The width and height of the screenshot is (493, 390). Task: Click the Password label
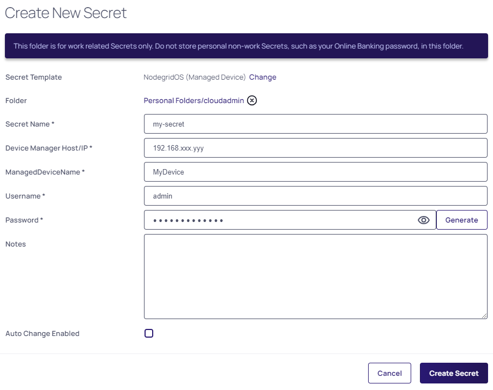[x=24, y=220]
